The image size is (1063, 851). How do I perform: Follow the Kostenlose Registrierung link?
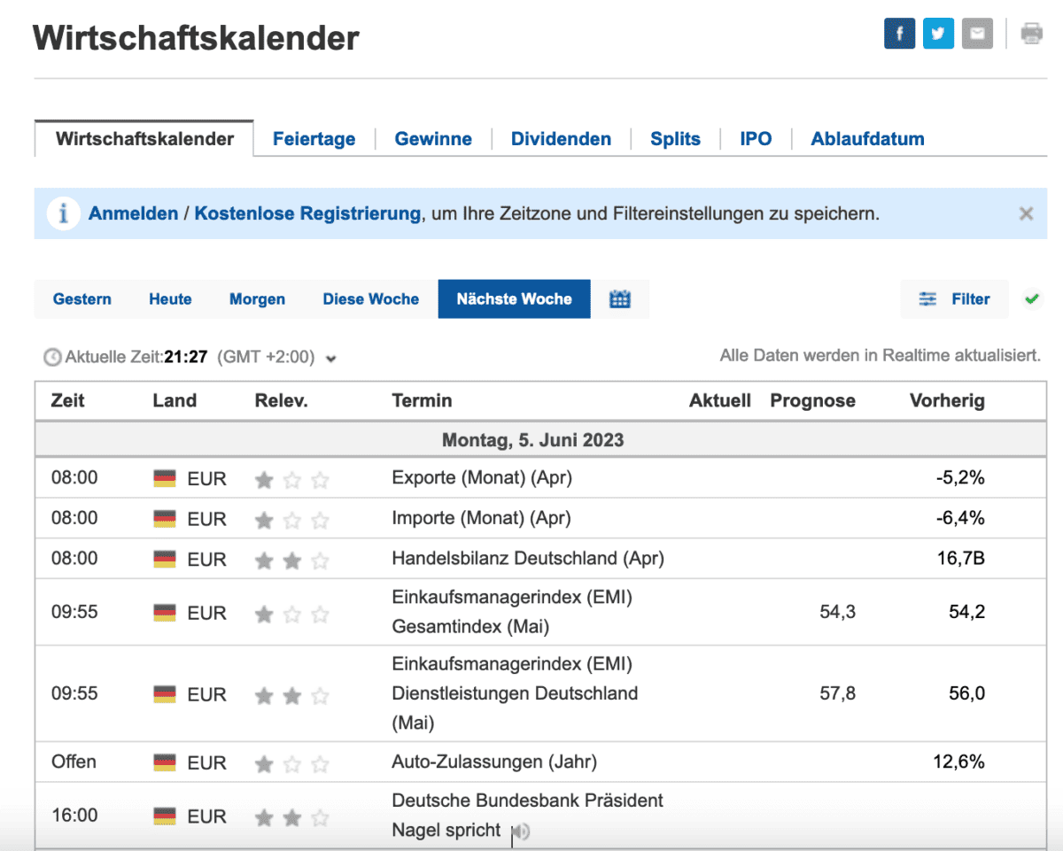pyautogui.click(x=308, y=213)
